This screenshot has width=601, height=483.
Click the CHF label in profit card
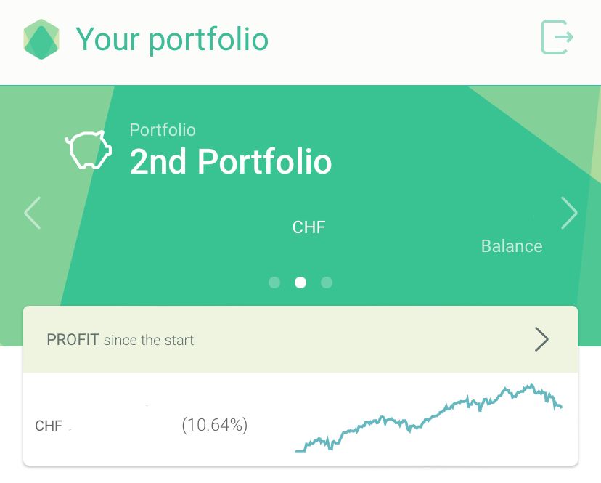(49, 426)
